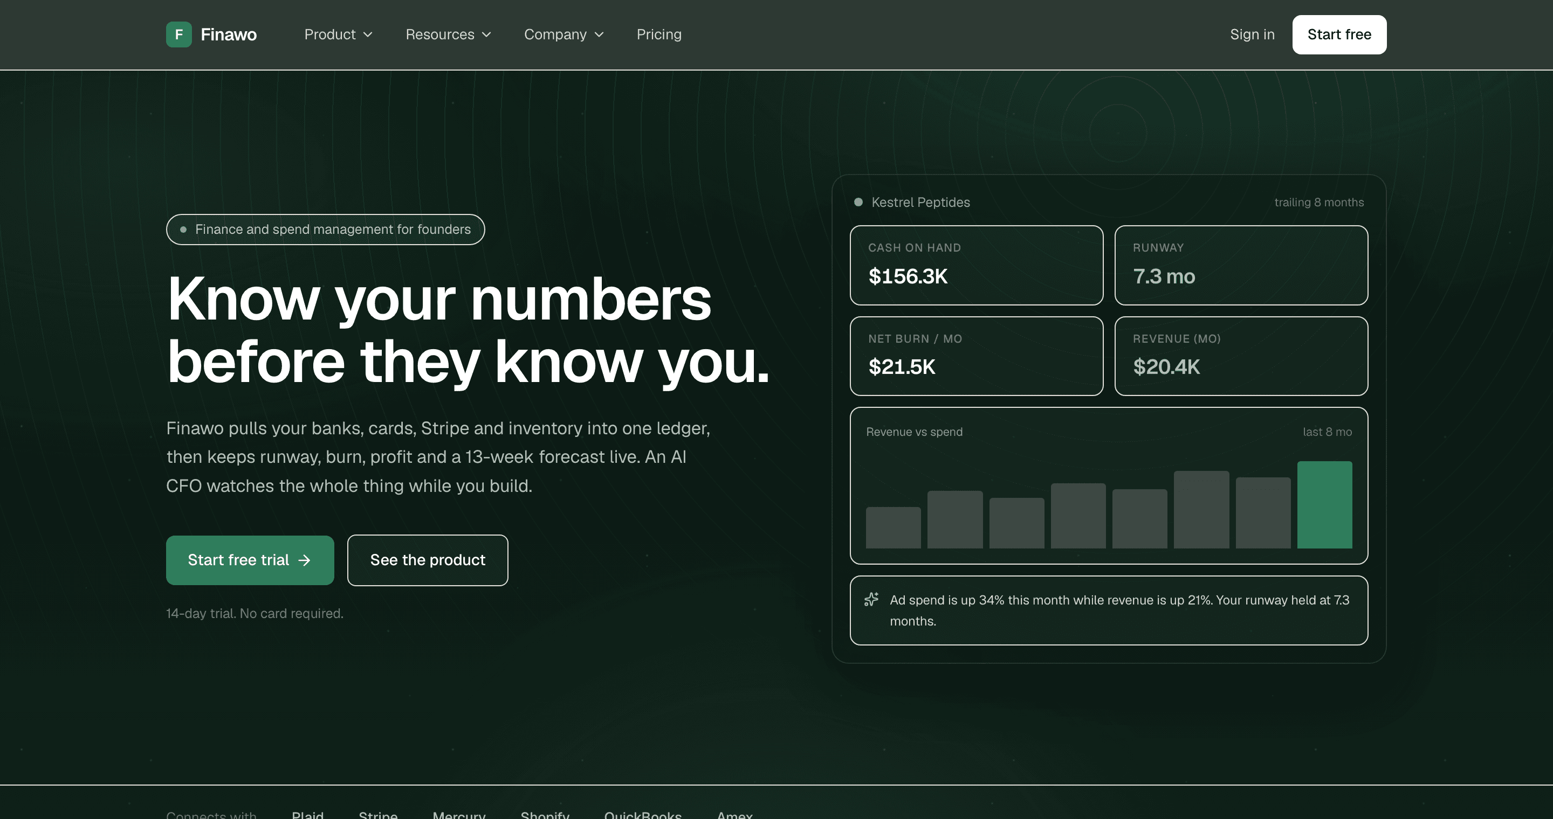Click the Ad spend insight message

pyautogui.click(x=1119, y=610)
